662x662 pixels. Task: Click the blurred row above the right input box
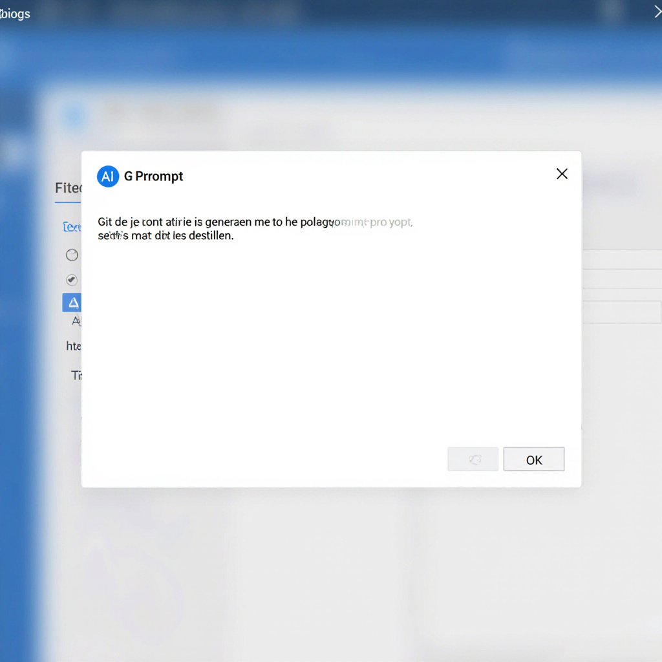pos(621,279)
